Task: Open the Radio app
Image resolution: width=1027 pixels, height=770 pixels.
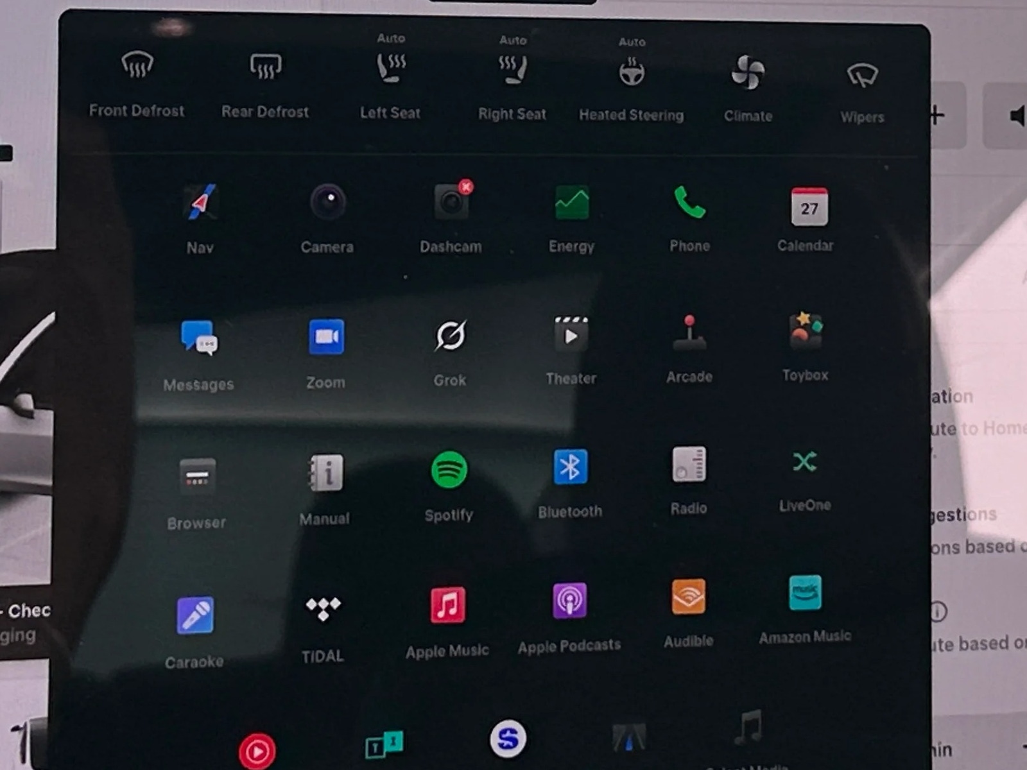Action: coord(689,464)
